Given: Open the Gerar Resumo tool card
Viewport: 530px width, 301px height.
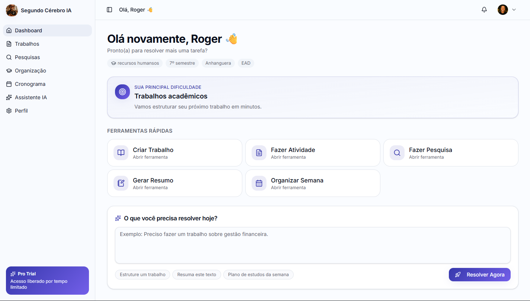Looking at the screenshot, I should point(175,183).
